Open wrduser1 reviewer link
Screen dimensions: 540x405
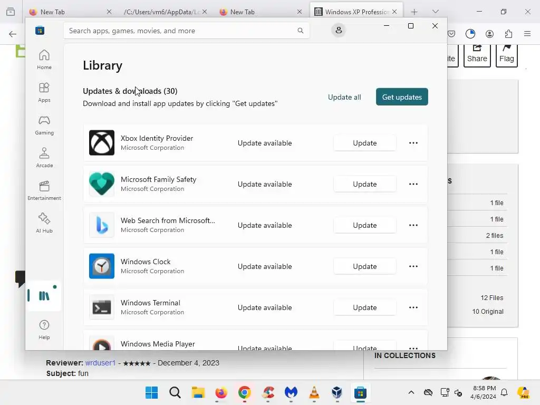[100, 363]
